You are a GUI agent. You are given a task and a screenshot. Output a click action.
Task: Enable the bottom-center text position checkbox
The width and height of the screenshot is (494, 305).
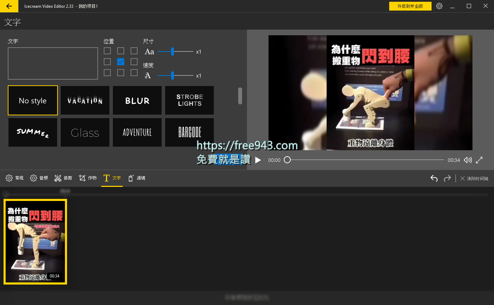(x=121, y=72)
